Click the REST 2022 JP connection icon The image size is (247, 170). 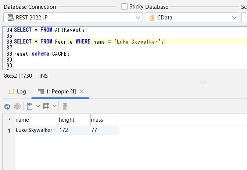[11, 17]
